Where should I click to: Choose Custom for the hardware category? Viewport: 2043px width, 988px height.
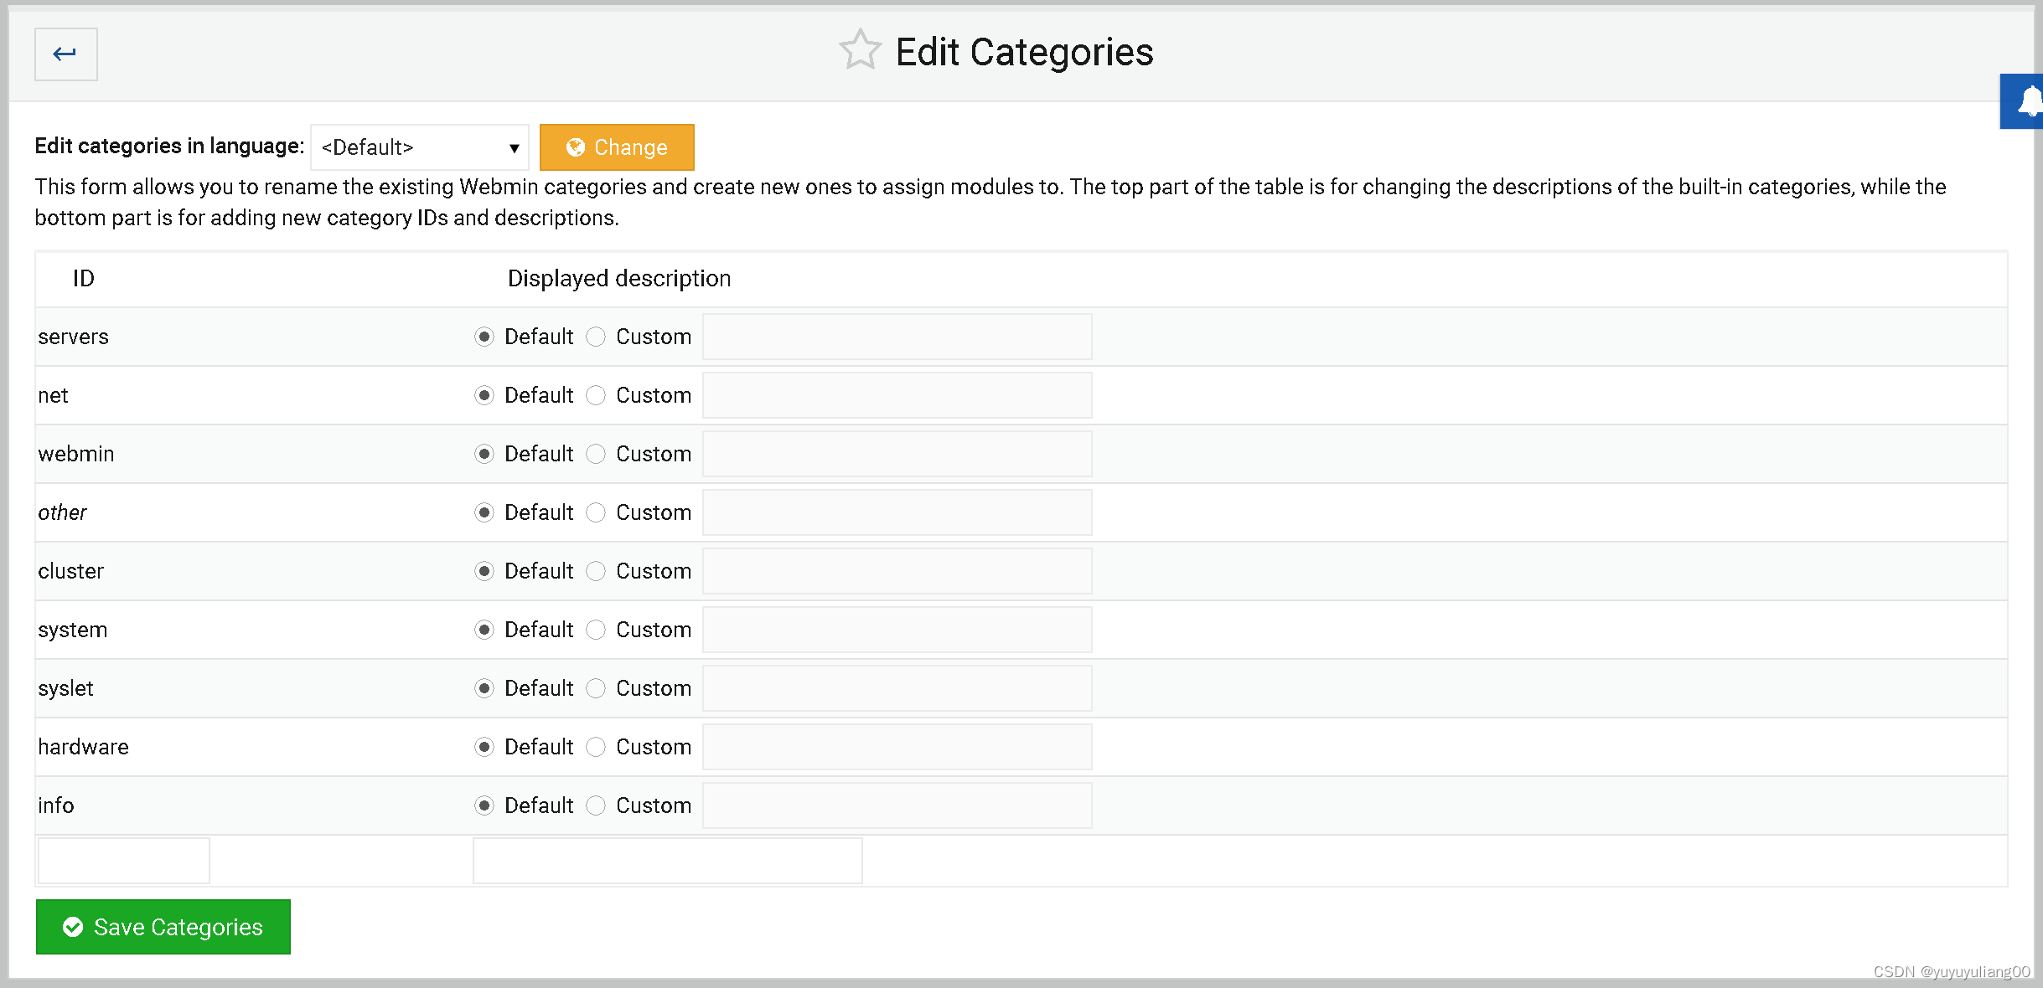(x=596, y=747)
